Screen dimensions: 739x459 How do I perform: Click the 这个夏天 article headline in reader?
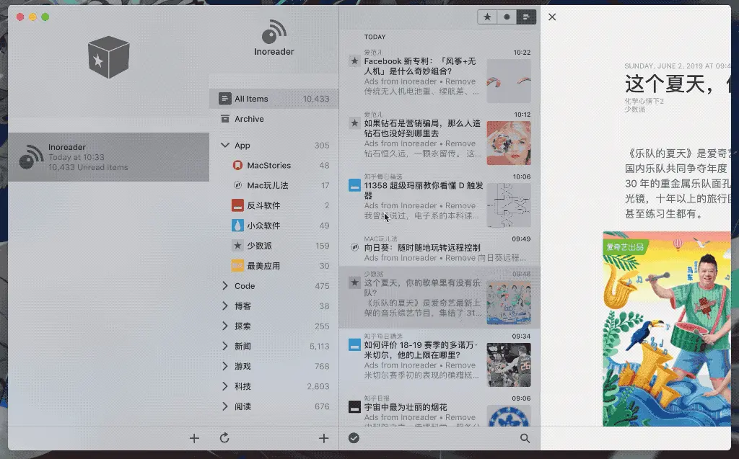678,85
